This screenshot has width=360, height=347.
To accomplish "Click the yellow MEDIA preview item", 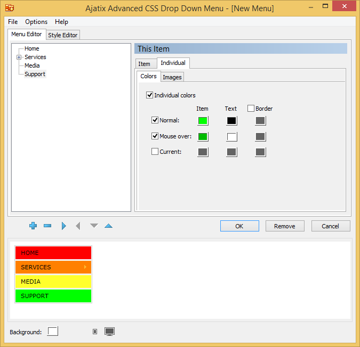I will [53, 282].
